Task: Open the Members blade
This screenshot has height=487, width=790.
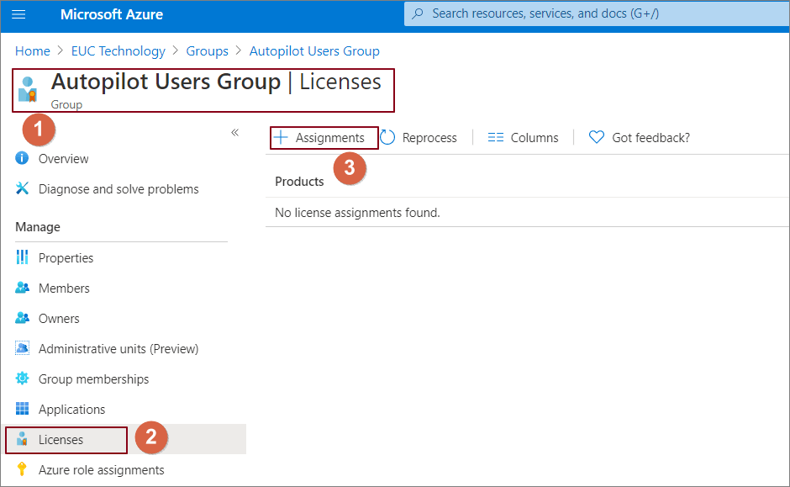Action: click(x=64, y=288)
